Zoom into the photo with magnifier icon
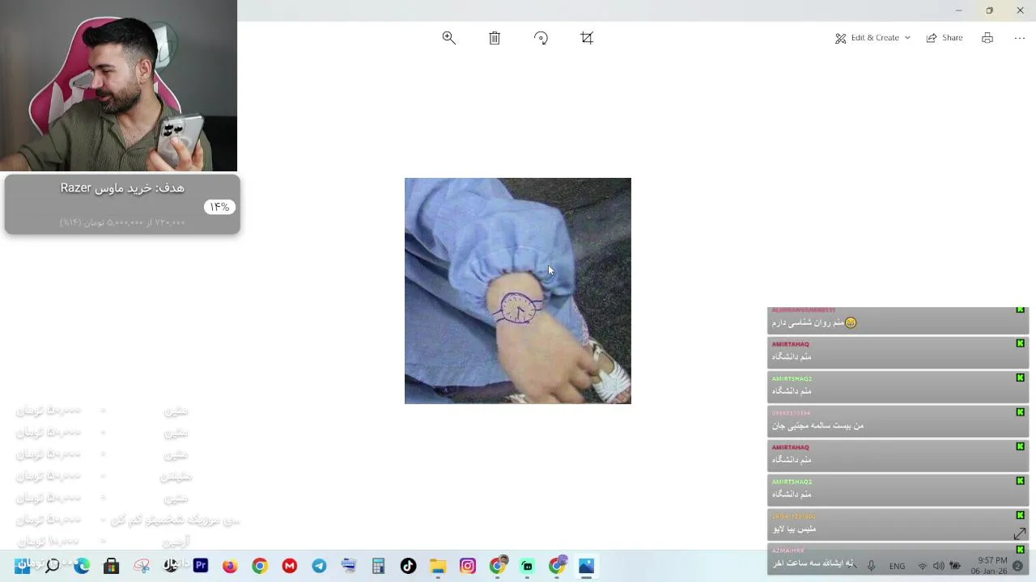The width and height of the screenshot is (1036, 582). tap(448, 38)
